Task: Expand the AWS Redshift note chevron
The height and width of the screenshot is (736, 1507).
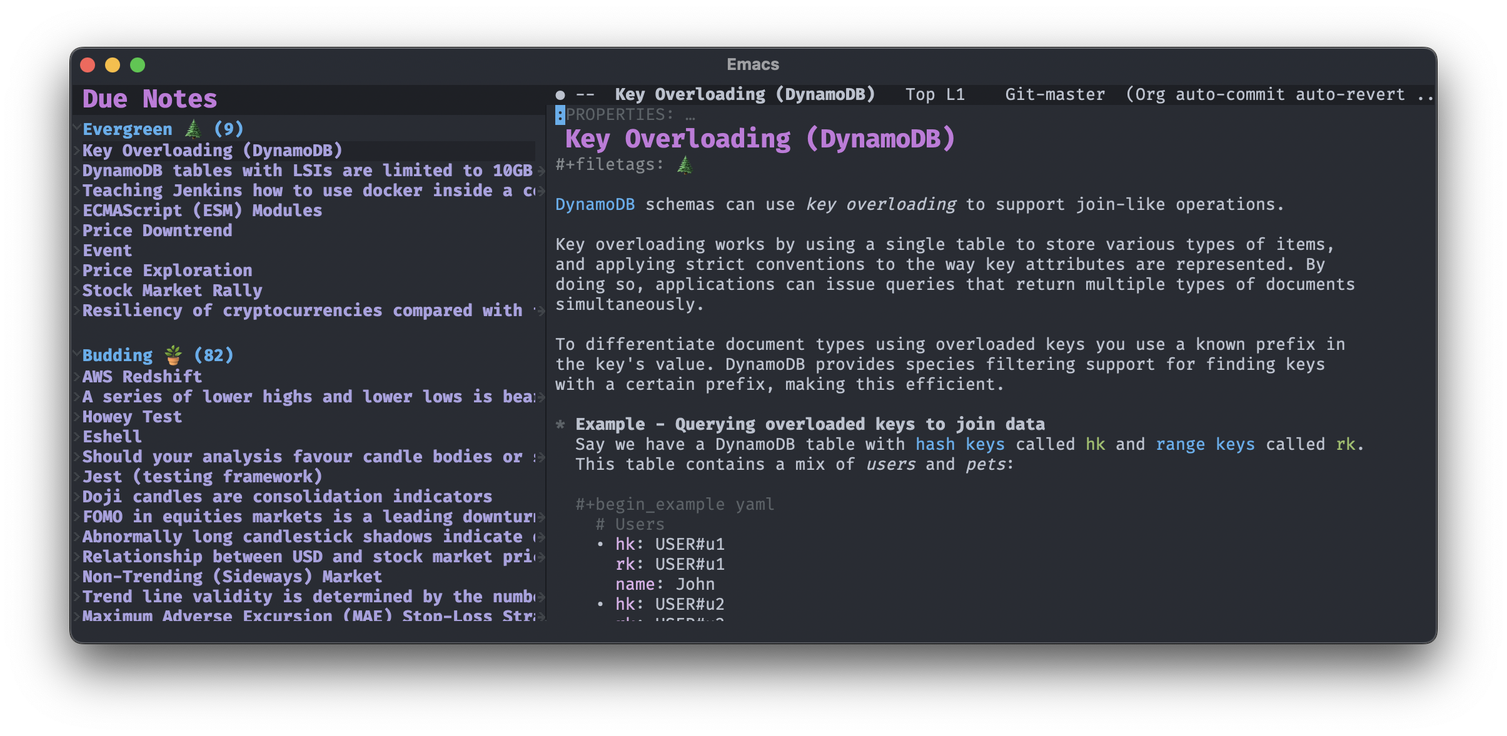Action: coord(77,377)
